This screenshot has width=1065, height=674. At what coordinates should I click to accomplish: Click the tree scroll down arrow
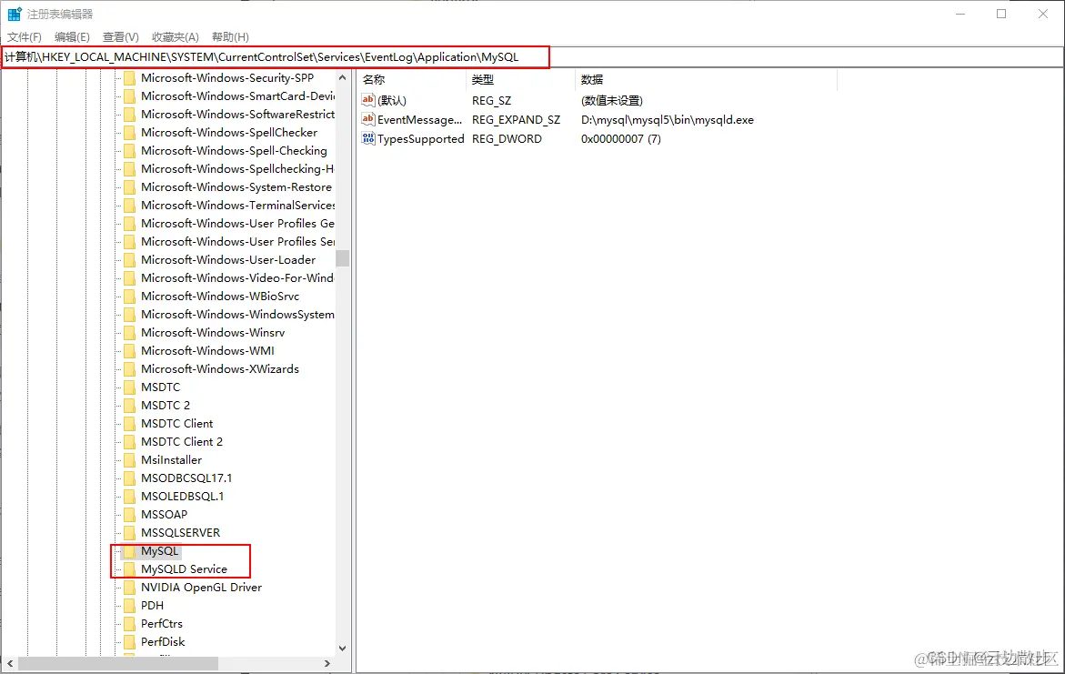click(x=342, y=649)
